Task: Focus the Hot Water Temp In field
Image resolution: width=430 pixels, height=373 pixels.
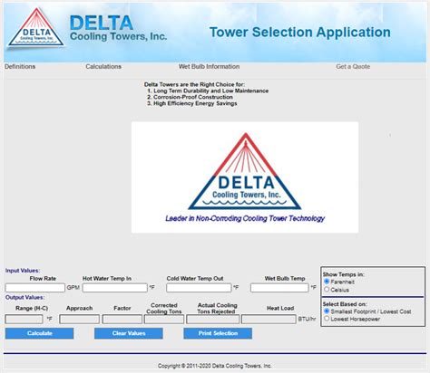Action: (115, 288)
